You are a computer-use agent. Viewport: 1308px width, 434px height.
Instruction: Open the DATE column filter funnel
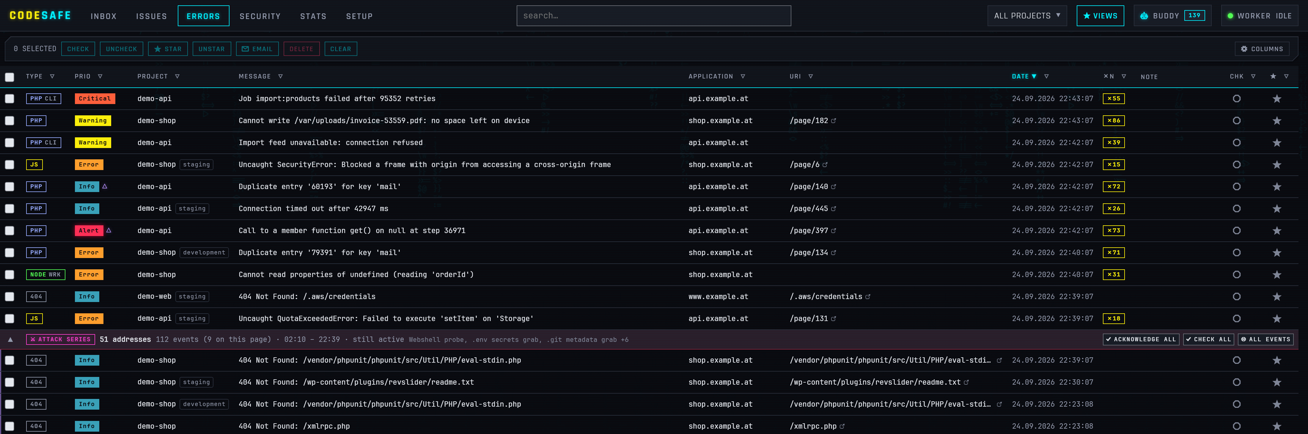[1046, 76]
